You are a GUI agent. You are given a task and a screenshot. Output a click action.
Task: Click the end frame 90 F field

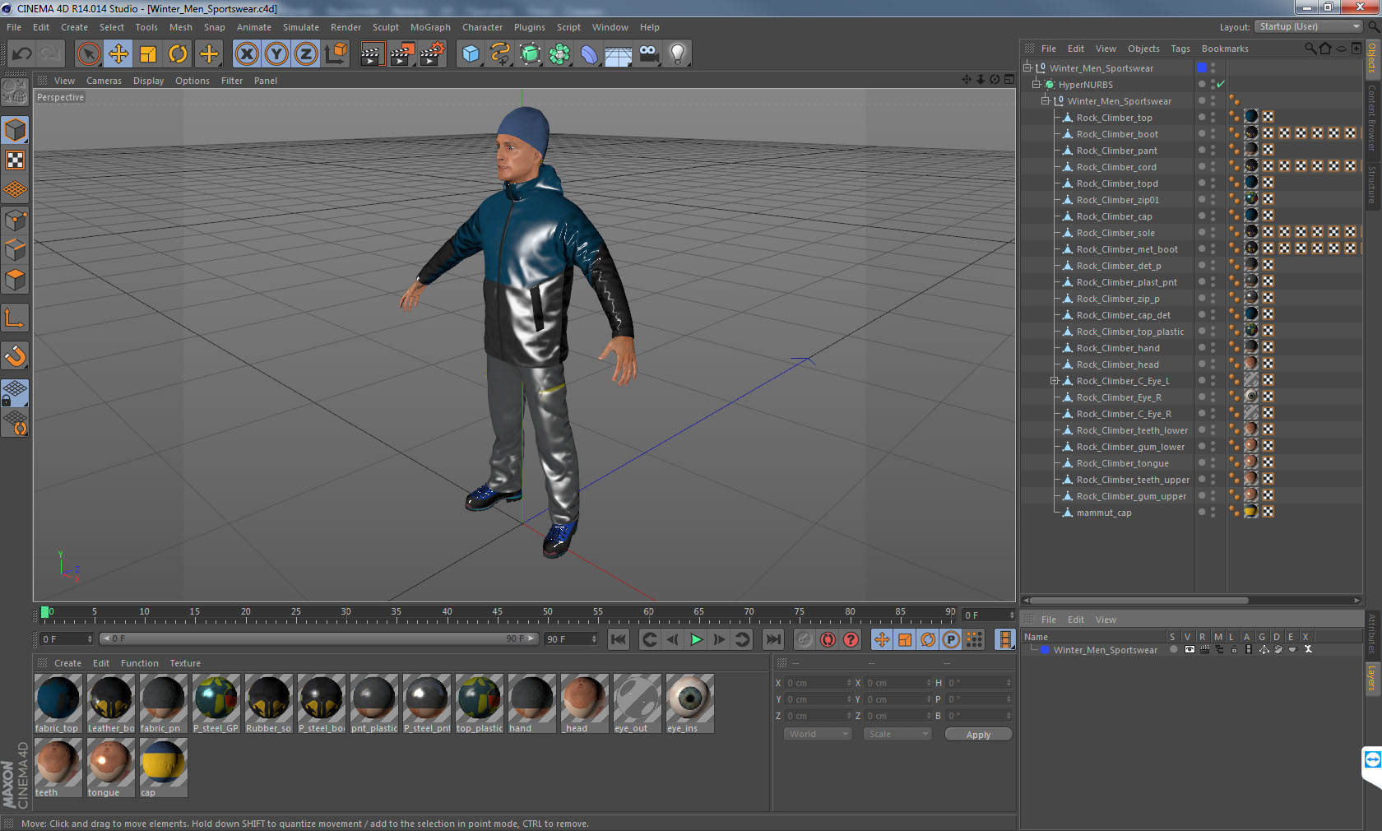571,639
